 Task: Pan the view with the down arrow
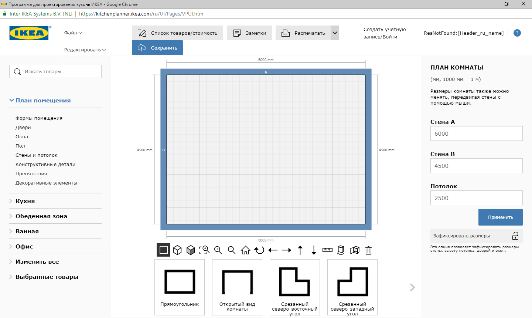click(x=314, y=250)
